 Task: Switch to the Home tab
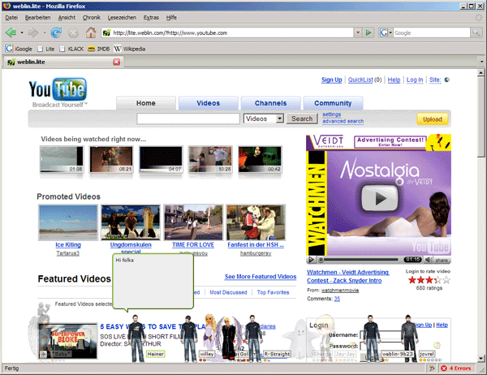tap(146, 103)
